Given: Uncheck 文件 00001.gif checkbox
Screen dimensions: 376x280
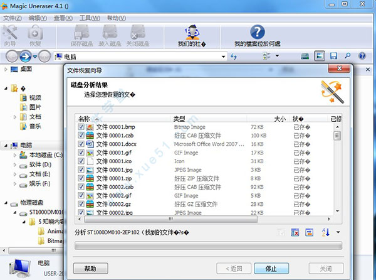Looking at the screenshot, I should pyautogui.click(x=81, y=153).
